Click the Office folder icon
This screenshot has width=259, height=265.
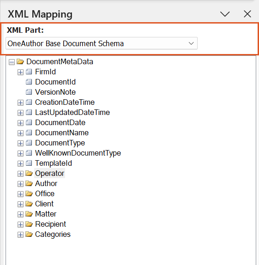29,193
